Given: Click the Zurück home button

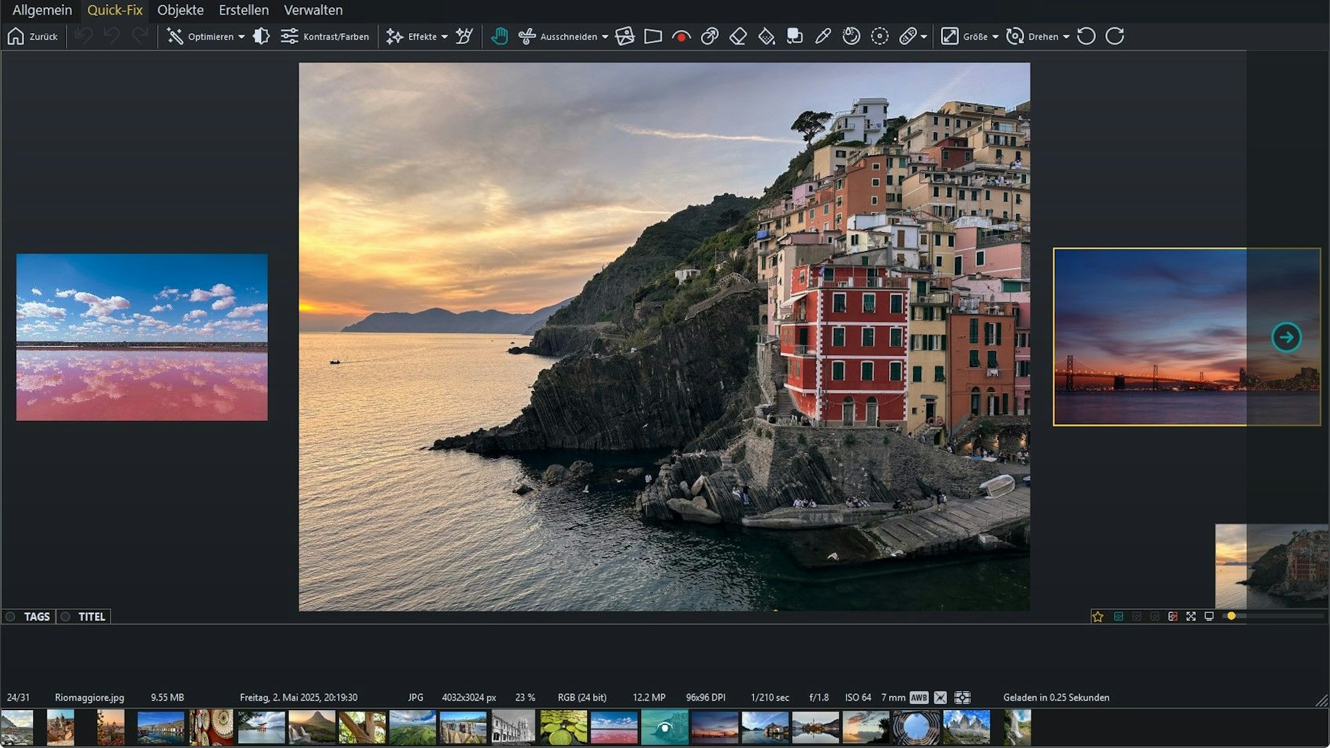Looking at the screenshot, I should point(33,37).
